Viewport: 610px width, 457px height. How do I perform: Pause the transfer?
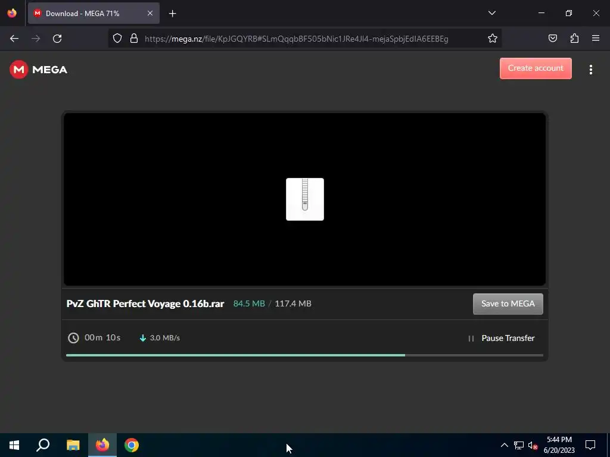(502, 338)
